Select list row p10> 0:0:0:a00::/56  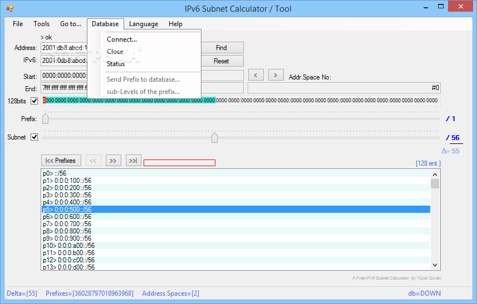point(236,246)
